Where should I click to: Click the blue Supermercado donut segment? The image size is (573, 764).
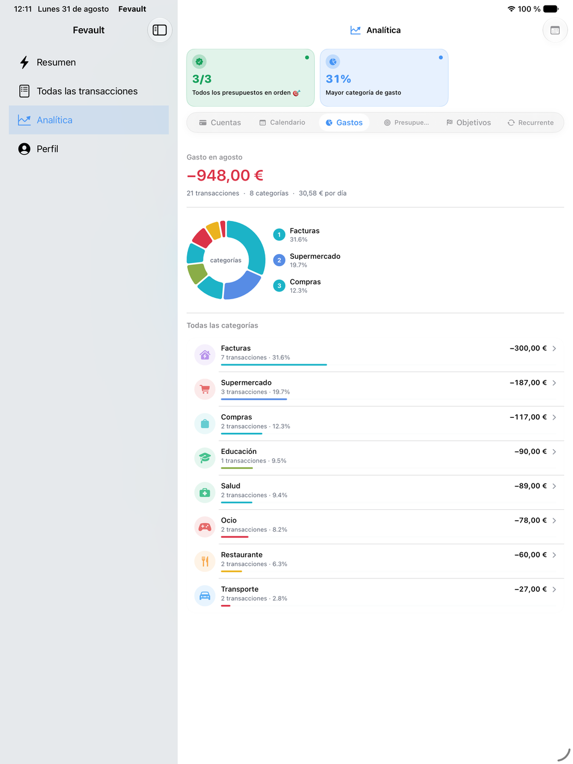pos(244,287)
